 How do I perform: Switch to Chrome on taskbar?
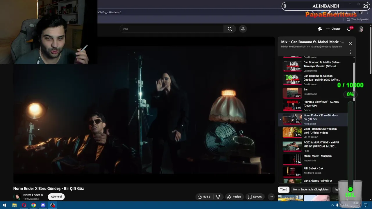click(33, 205)
